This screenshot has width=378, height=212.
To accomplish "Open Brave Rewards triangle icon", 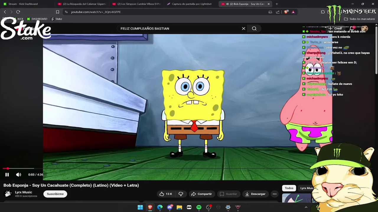I will (x=293, y=12).
